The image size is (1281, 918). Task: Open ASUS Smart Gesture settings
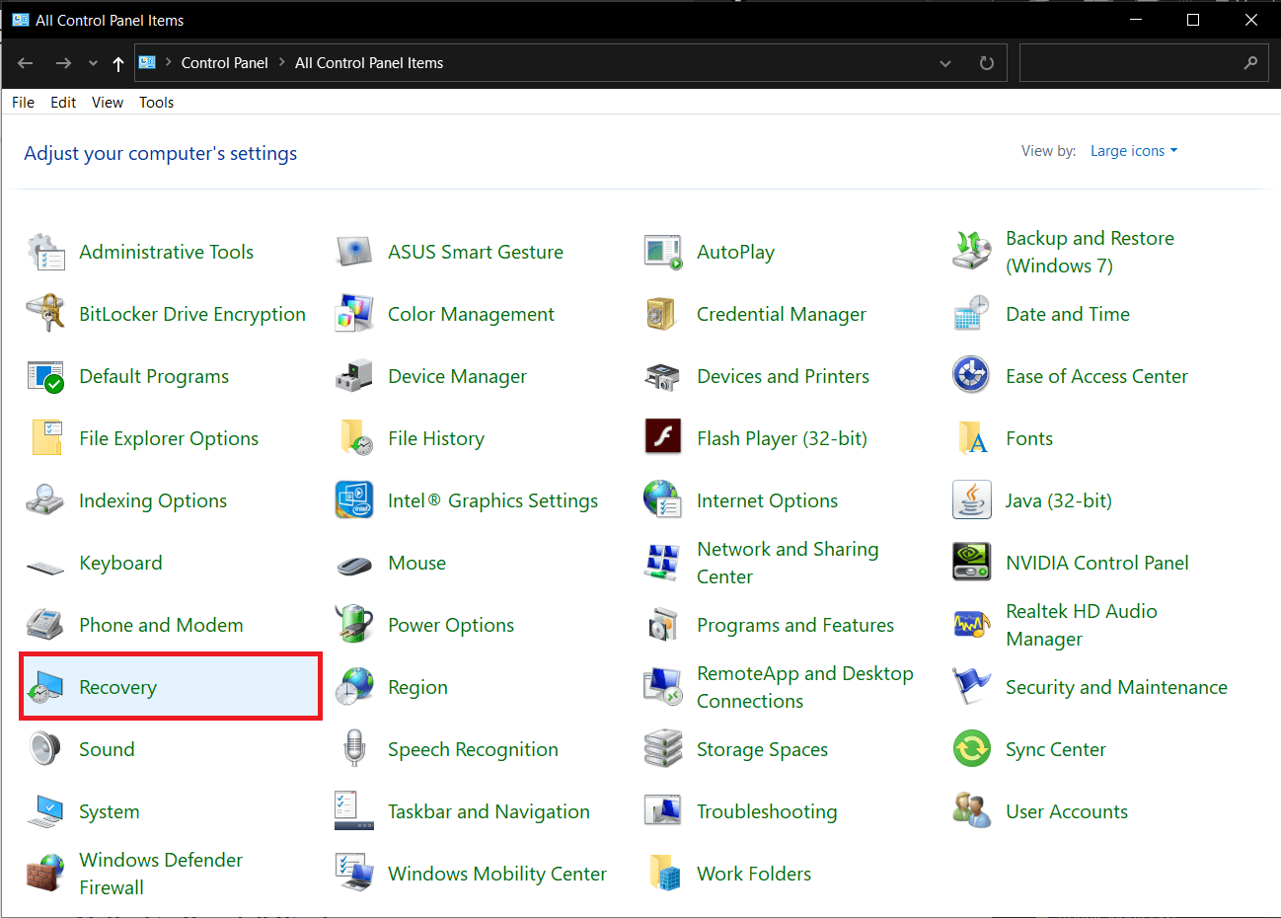tap(476, 252)
